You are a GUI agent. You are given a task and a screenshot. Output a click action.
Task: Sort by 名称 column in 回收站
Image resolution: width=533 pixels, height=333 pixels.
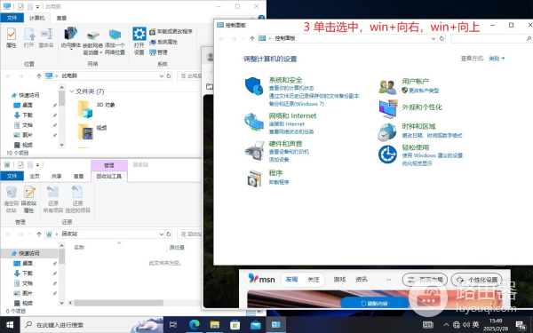[x=79, y=248]
